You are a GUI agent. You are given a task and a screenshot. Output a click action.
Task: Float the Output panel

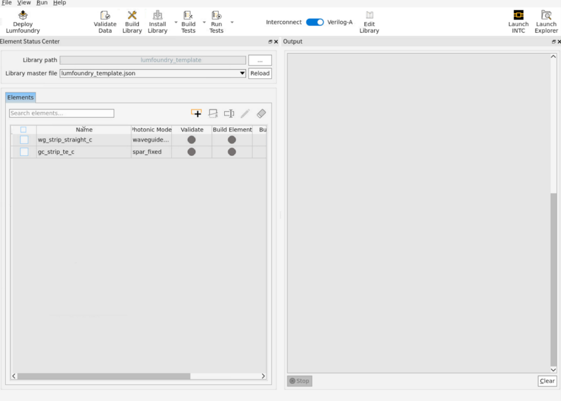[x=554, y=42]
